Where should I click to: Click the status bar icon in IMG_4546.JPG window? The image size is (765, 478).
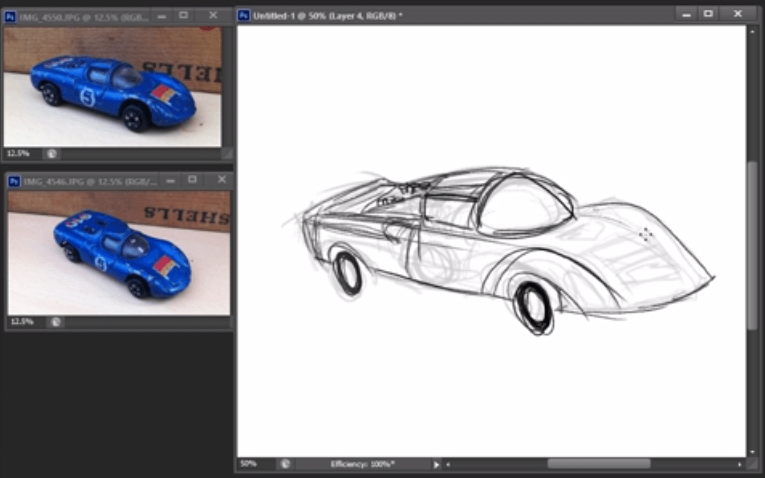(55, 322)
